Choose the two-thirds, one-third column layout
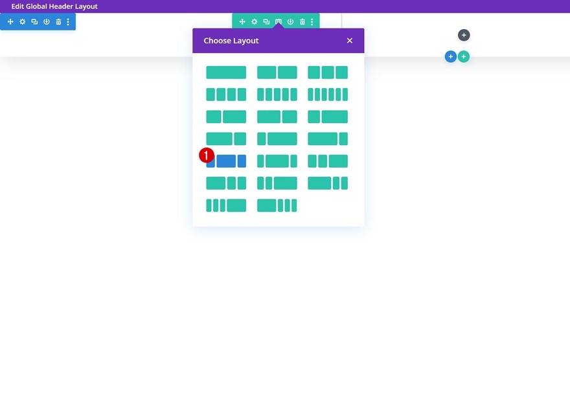Viewport: 570px width, 402px height. [226, 139]
